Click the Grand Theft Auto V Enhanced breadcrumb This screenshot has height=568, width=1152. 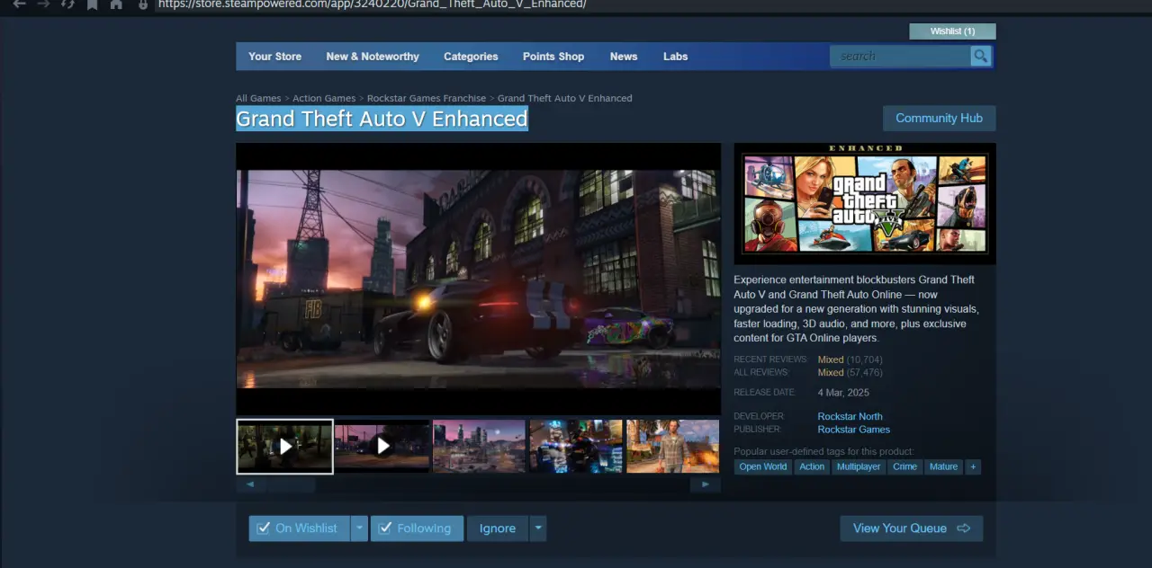565,98
